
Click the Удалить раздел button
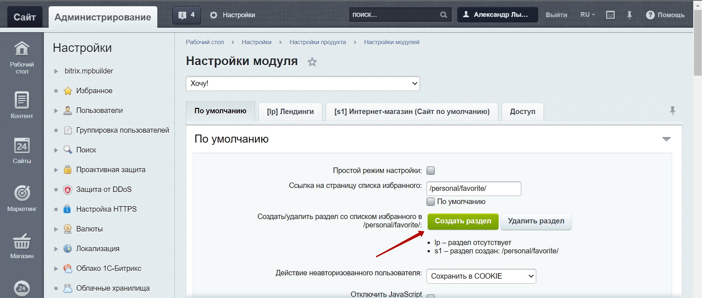pyautogui.click(x=536, y=221)
